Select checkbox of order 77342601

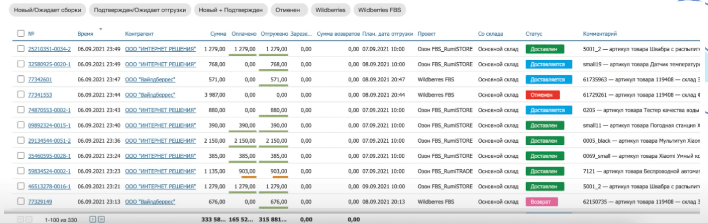click(21, 79)
